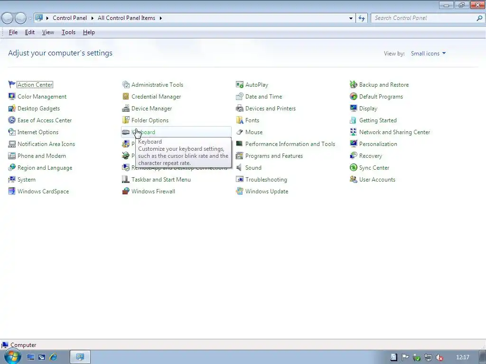Viewport: 486px width, 364px height.
Task: Open Ease of Access Center icon
Action: point(12,120)
